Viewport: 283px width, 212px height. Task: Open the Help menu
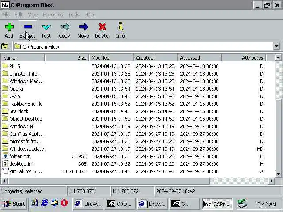coord(89,15)
